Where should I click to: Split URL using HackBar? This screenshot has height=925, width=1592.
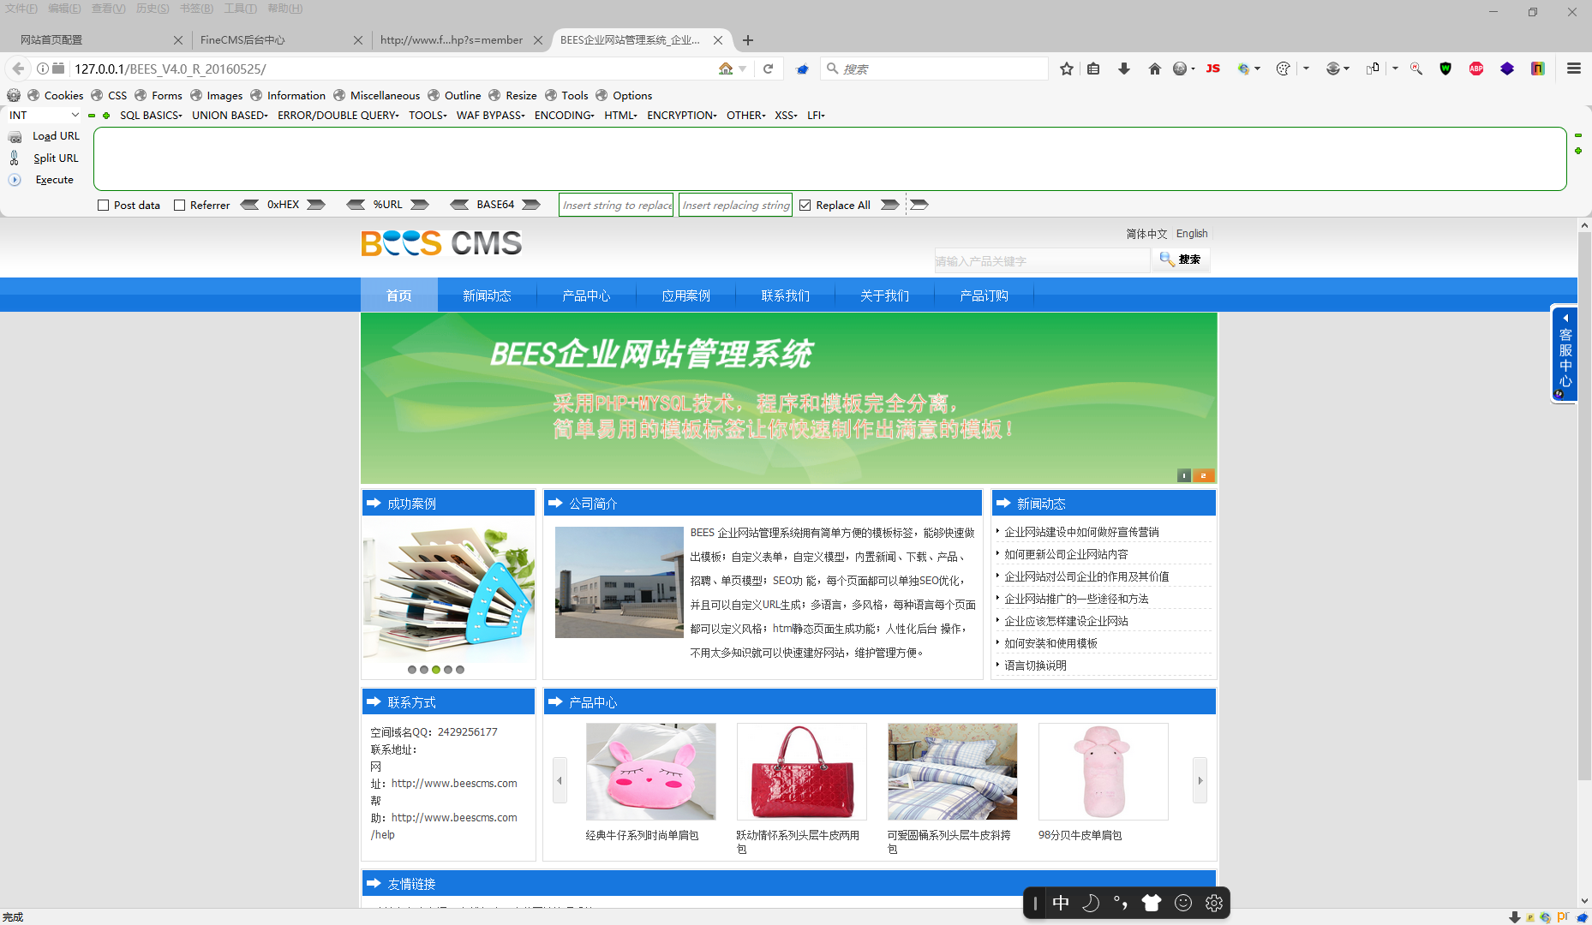coord(56,158)
